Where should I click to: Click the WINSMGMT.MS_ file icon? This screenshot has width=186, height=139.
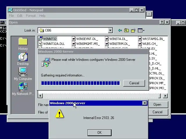tap(74, 44)
